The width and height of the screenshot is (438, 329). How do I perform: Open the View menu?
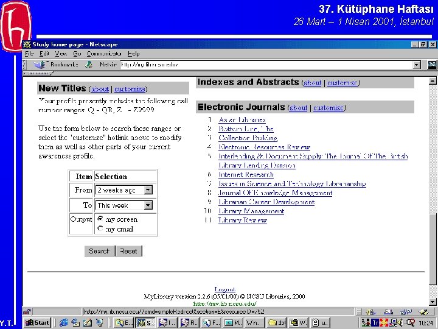coord(61,54)
